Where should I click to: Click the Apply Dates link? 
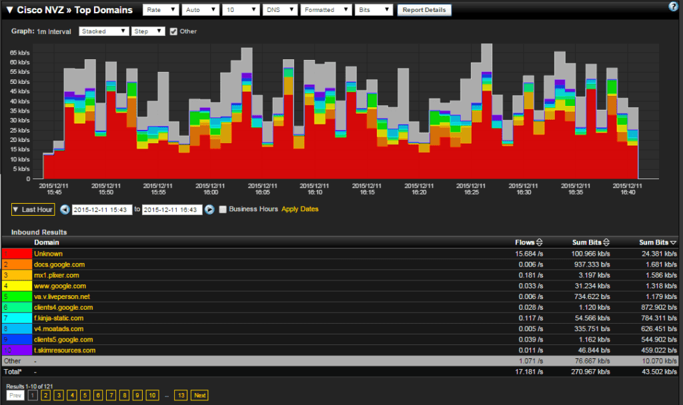(x=300, y=209)
